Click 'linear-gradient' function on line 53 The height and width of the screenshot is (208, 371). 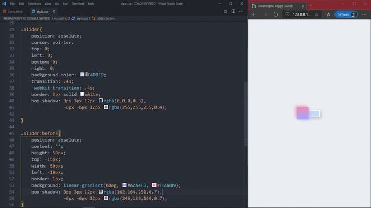point(83,185)
